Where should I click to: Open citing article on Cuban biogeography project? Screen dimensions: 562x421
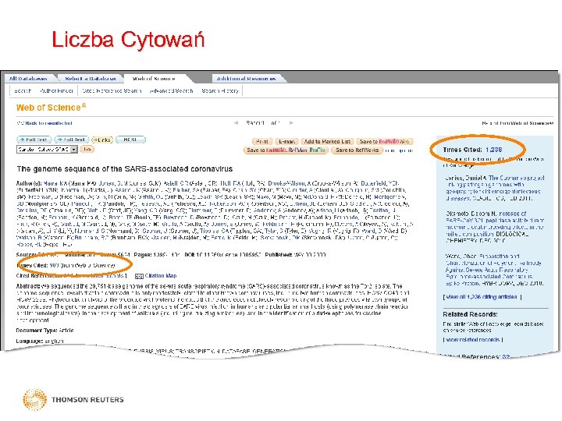(x=495, y=188)
